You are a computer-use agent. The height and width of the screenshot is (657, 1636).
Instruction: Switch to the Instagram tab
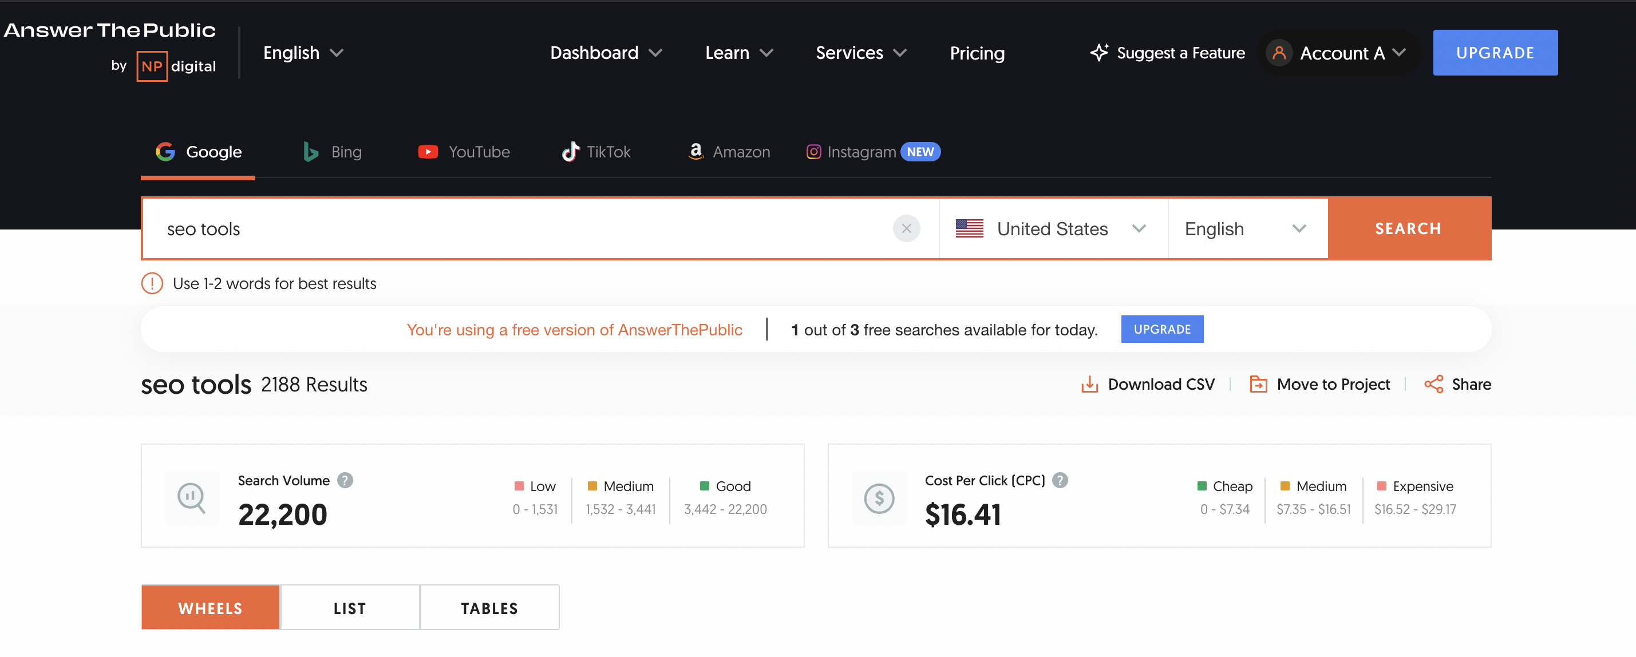[874, 152]
